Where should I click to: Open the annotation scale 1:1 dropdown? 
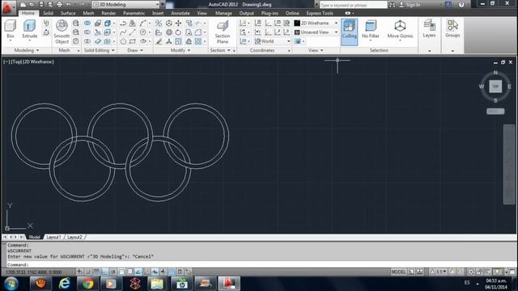pos(438,272)
